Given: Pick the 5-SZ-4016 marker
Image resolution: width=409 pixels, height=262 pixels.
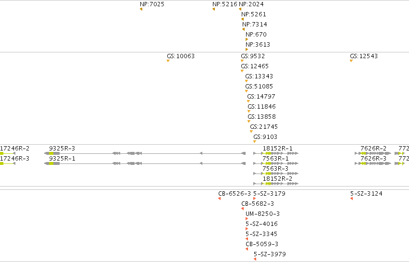Looking at the screenshot, I should point(247,229).
